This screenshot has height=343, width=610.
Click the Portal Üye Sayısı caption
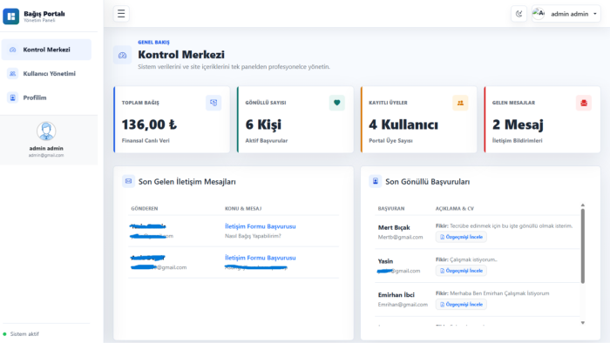[390, 141]
